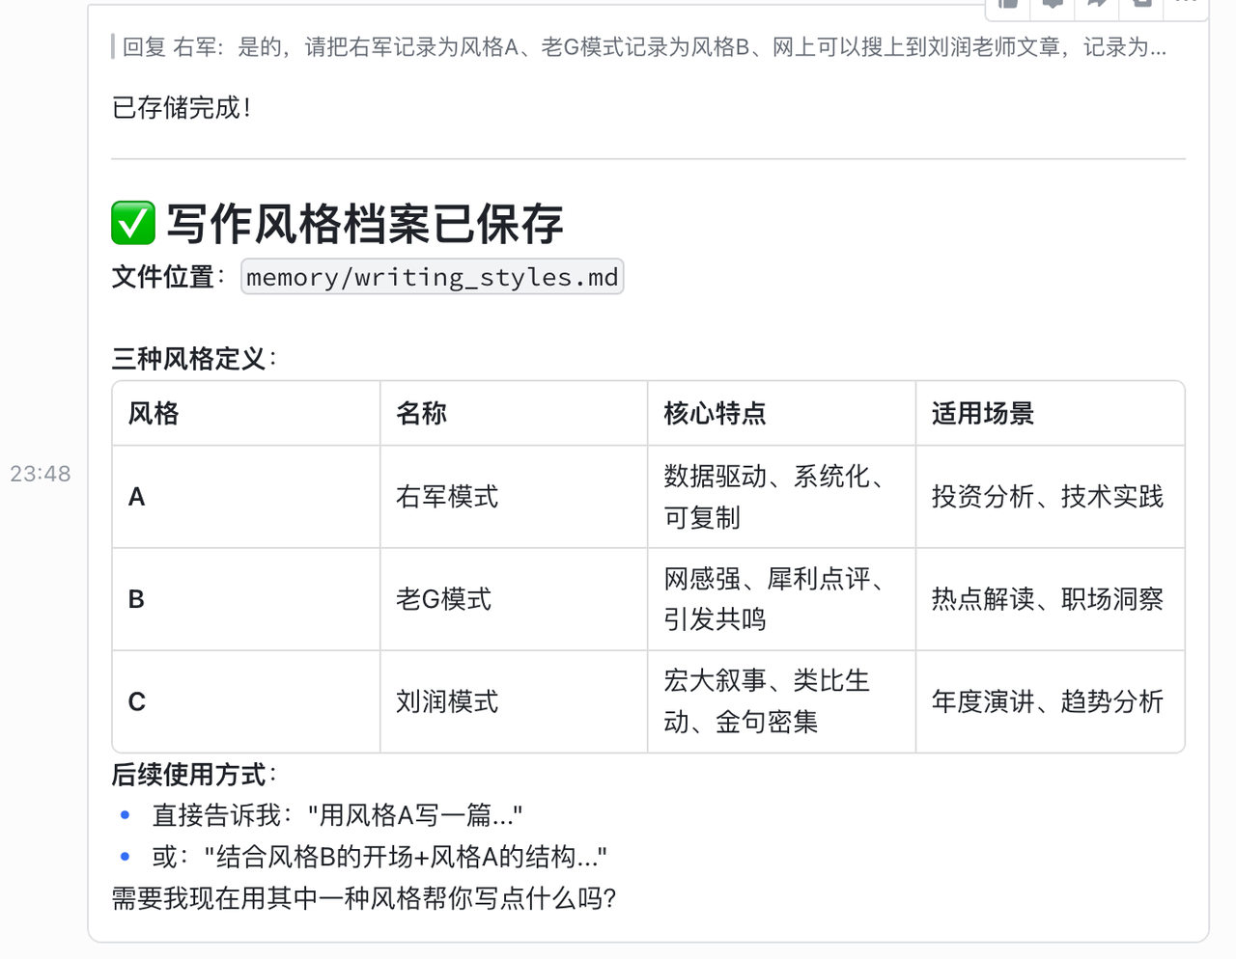Screen dimensions: 1236x959
Task: Click the closing question 需要我现在用其中一种风格帮你写点什么吗?
Action: (x=364, y=898)
